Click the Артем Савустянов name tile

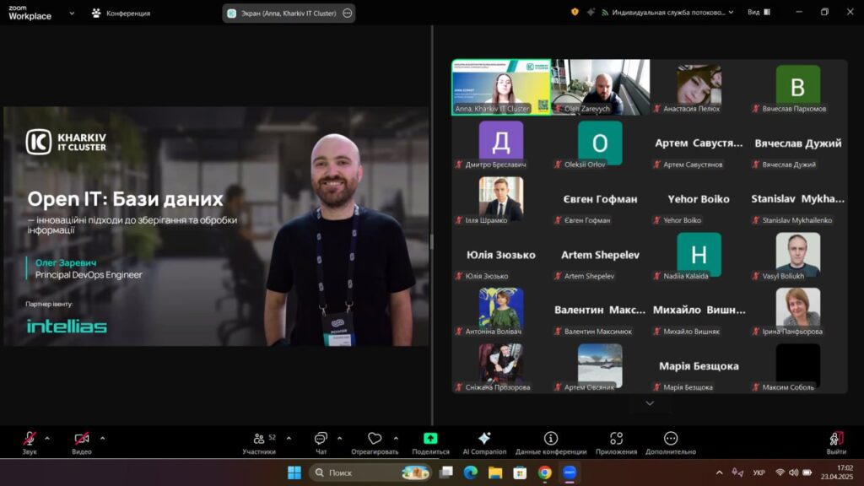point(699,143)
